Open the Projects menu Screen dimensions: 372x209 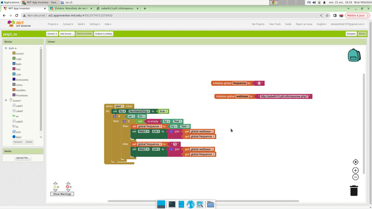click(x=53, y=24)
